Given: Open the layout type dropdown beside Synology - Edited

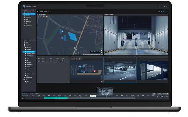Looking at the screenshot, I should pos(38,11).
